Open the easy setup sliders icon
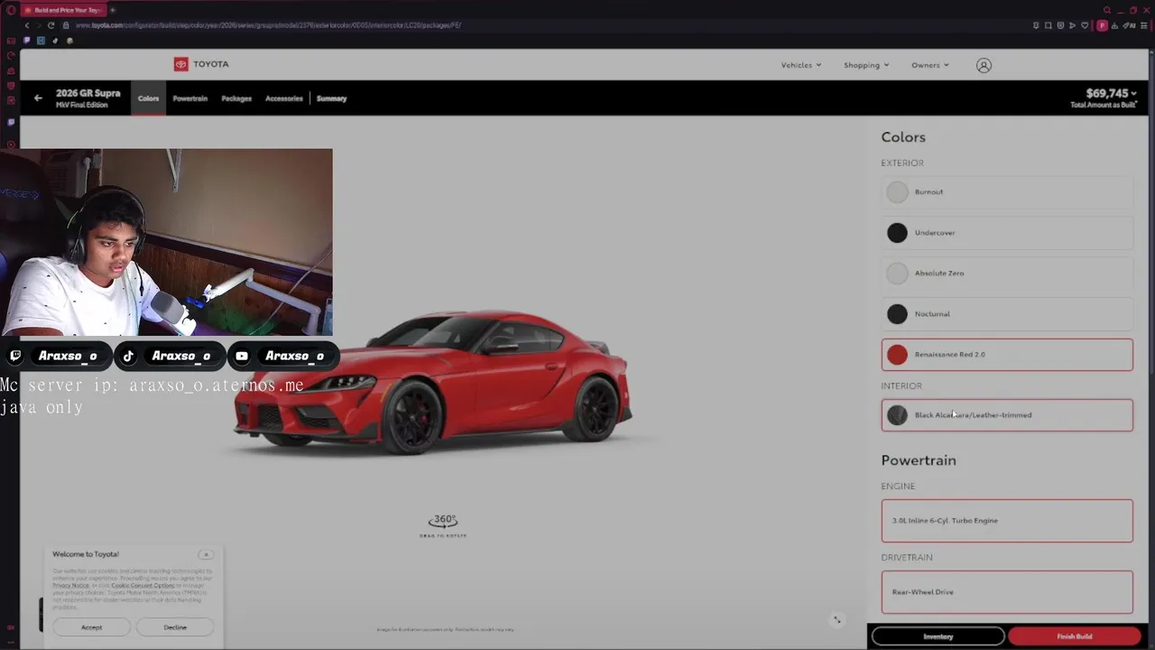The width and height of the screenshot is (1155, 650). [1144, 25]
